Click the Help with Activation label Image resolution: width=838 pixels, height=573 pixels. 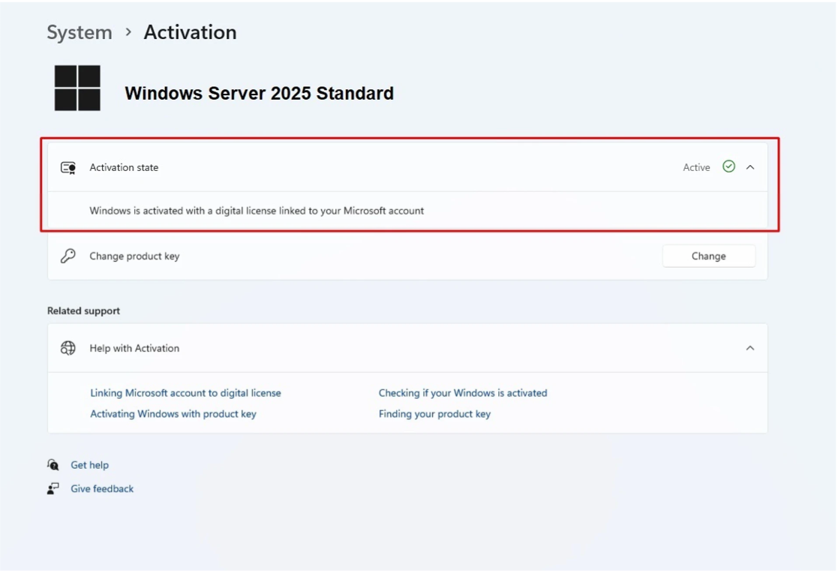coord(135,348)
